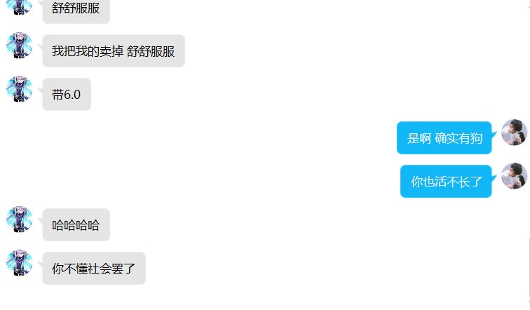Click own avatar beside 是啊 确实有狗
Image resolution: width=530 pixels, height=310 pixels.
514,132
